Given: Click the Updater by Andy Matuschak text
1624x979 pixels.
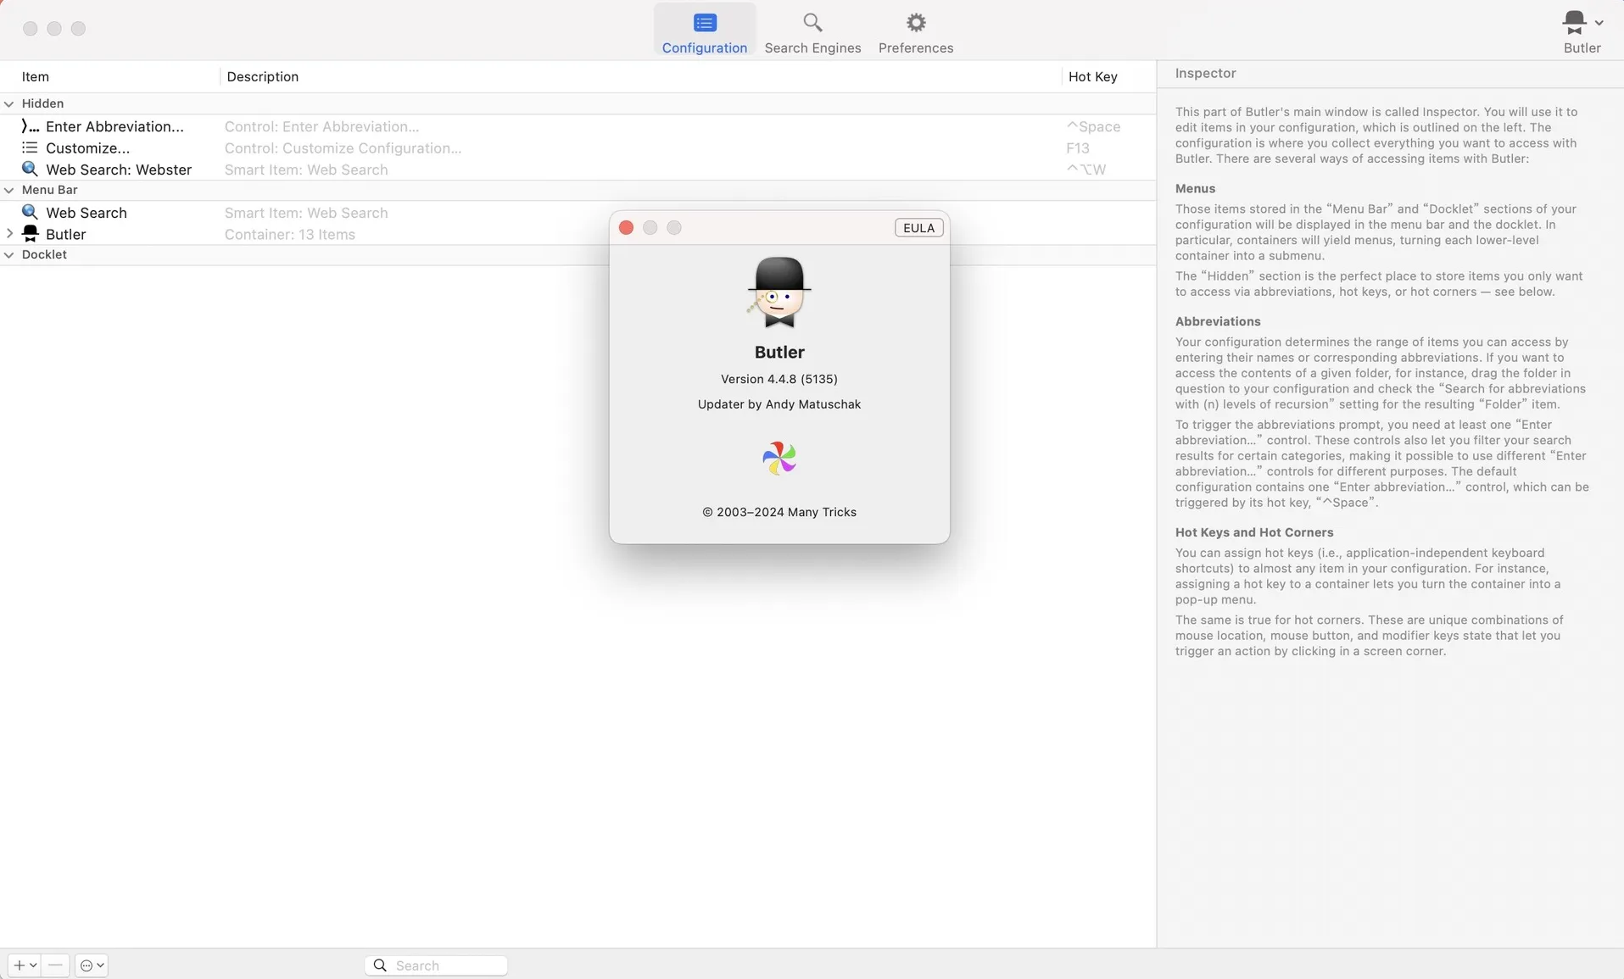Looking at the screenshot, I should 779,404.
